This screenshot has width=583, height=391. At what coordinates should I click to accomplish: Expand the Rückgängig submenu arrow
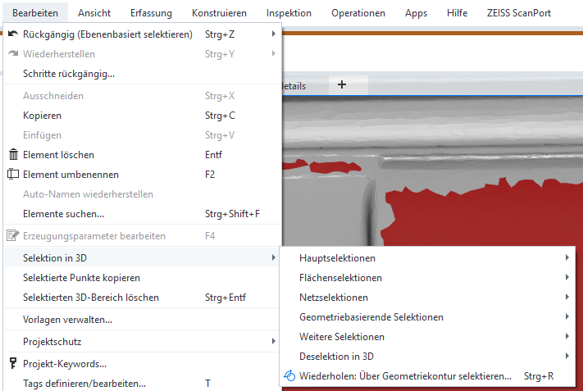tap(273, 34)
